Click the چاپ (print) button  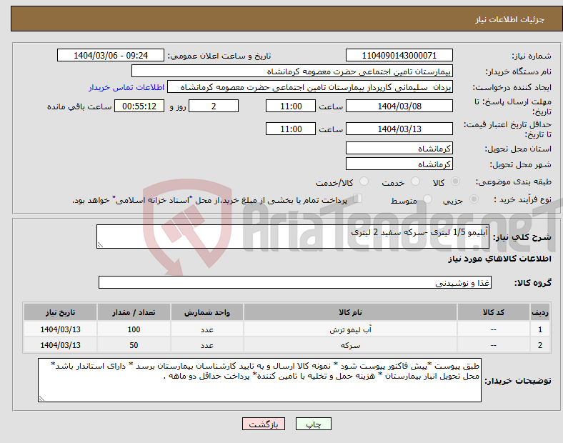point(313,424)
